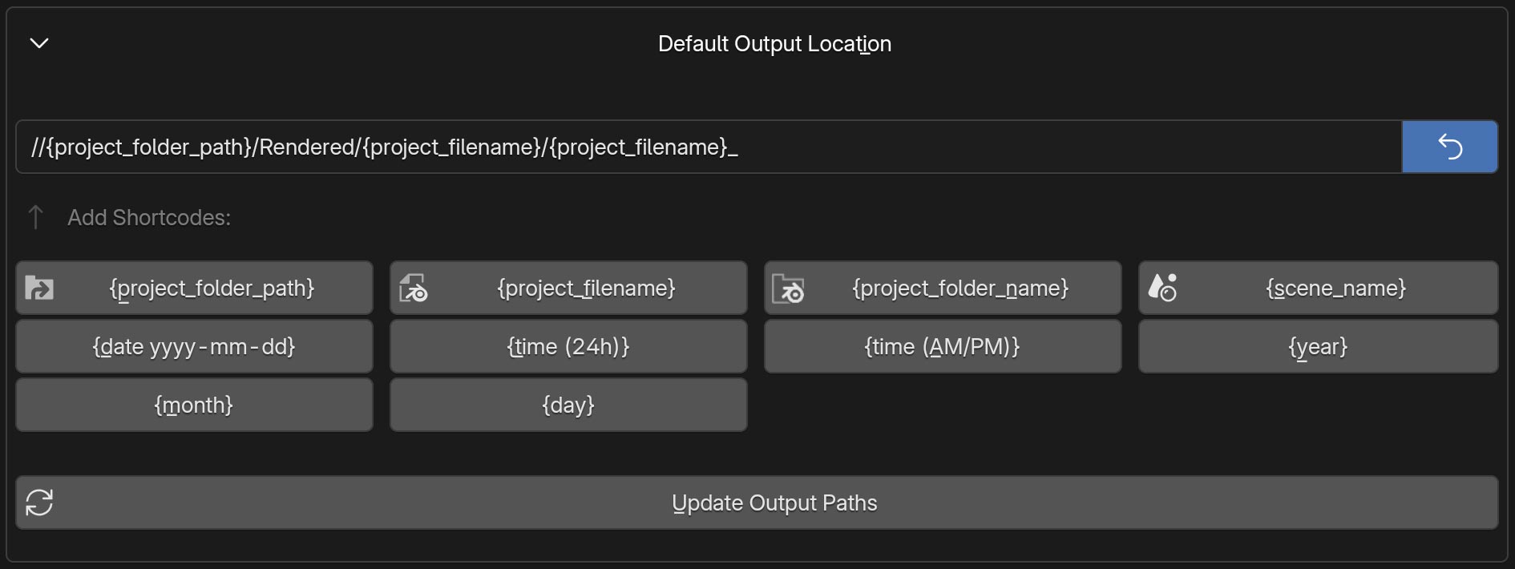Click the blue reset path icon
The height and width of the screenshot is (569, 1515).
click(1450, 146)
